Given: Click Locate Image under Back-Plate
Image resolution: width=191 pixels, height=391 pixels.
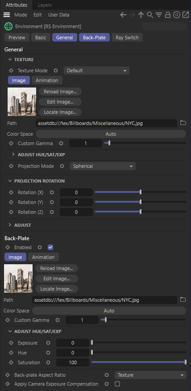Looking at the screenshot, I should [x=57, y=289].
